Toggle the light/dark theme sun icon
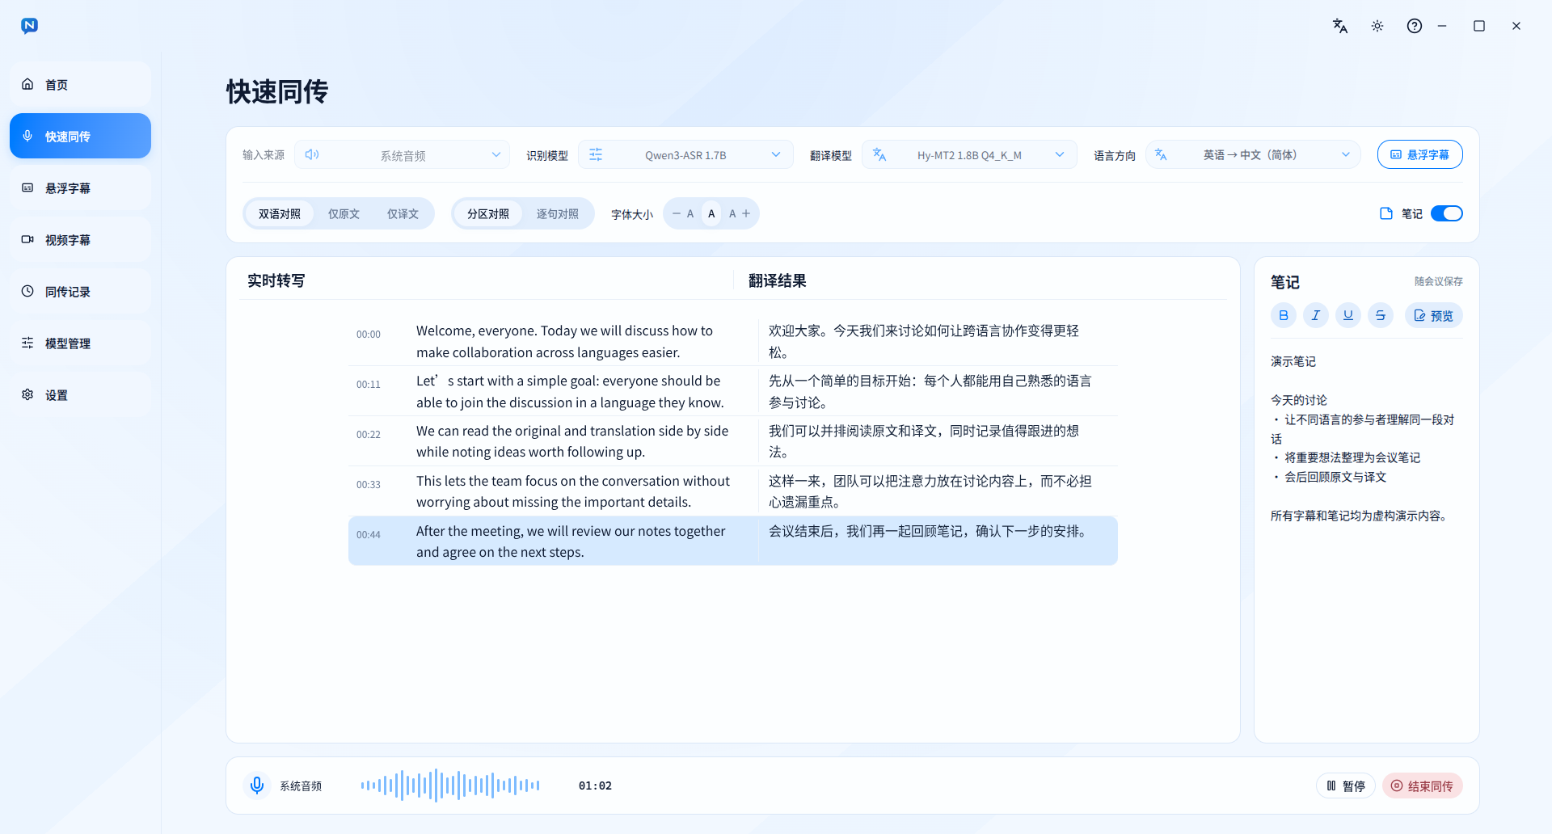 click(x=1377, y=26)
